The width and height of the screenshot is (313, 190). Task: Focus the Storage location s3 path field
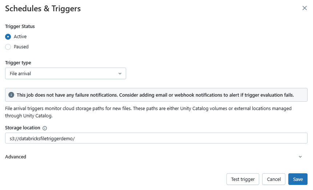(156, 138)
